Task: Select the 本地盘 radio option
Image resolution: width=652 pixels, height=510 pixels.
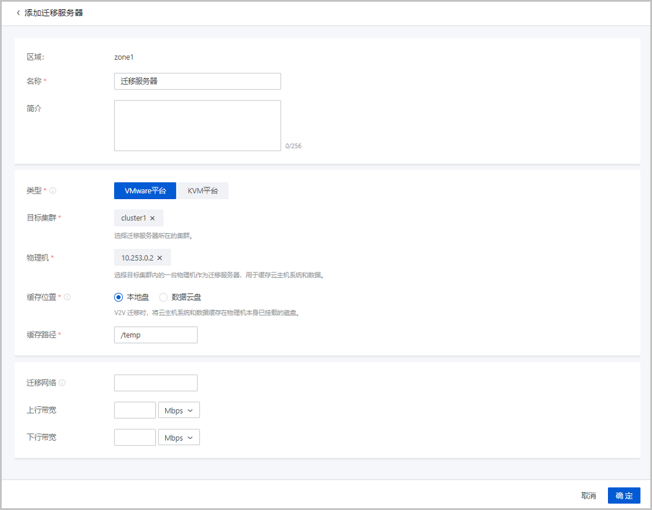Action: pos(118,297)
